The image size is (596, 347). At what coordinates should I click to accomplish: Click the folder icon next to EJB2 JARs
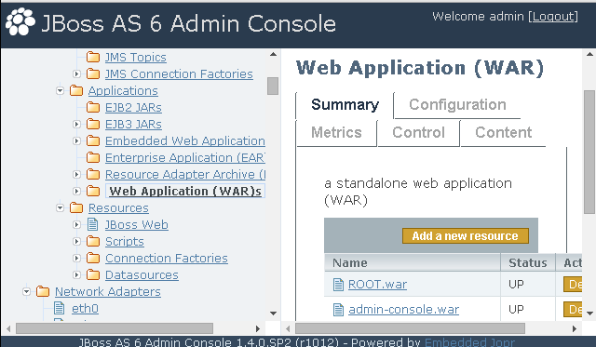[x=93, y=107]
